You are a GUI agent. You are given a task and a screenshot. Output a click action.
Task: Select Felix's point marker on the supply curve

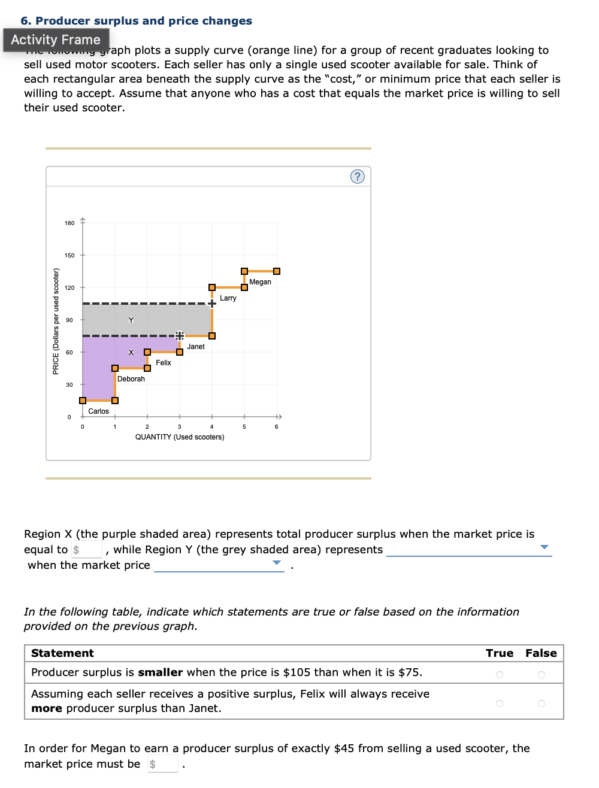click(148, 352)
